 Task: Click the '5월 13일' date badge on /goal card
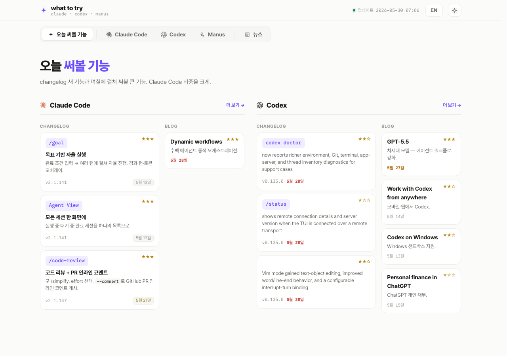click(x=143, y=183)
